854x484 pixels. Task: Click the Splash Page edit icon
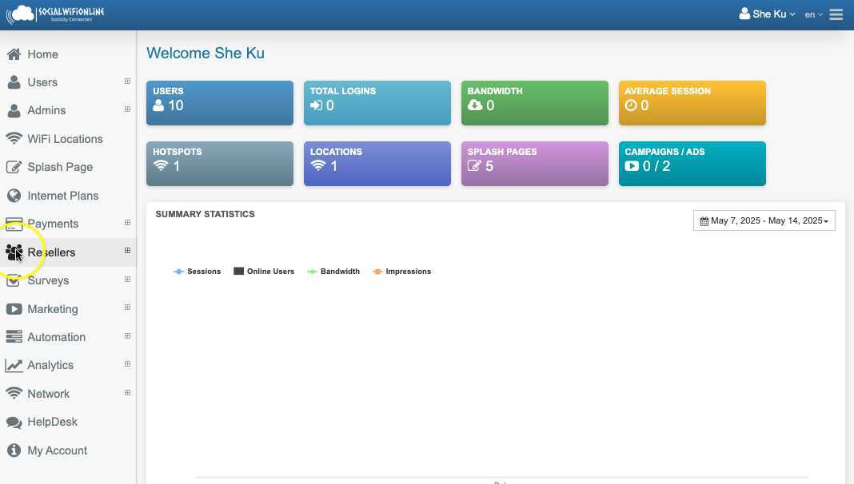point(14,166)
